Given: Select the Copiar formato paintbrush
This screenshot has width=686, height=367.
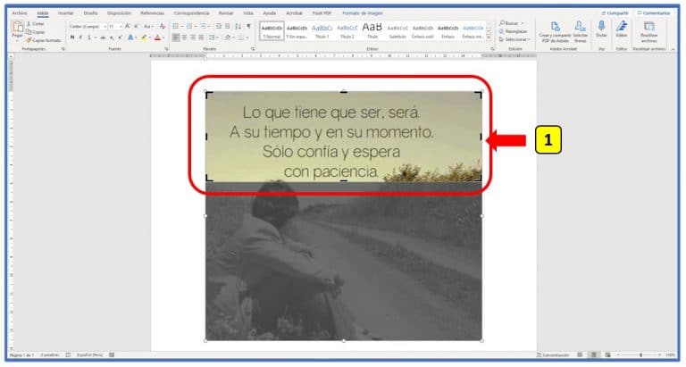Looking at the screenshot, I should pyautogui.click(x=43, y=40).
